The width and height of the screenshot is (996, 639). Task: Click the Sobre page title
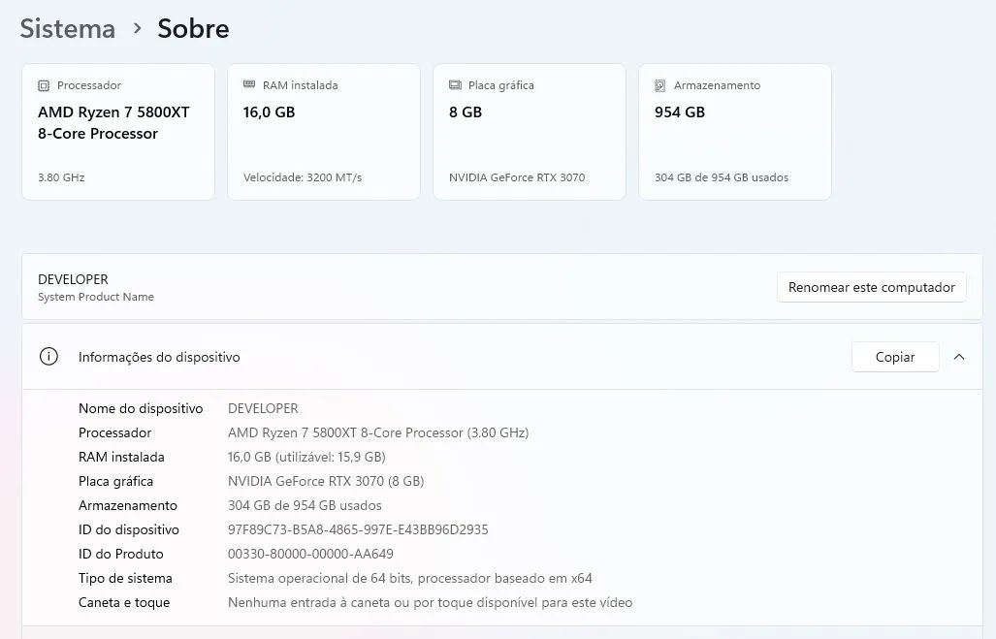pyautogui.click(x=193, y=28)
